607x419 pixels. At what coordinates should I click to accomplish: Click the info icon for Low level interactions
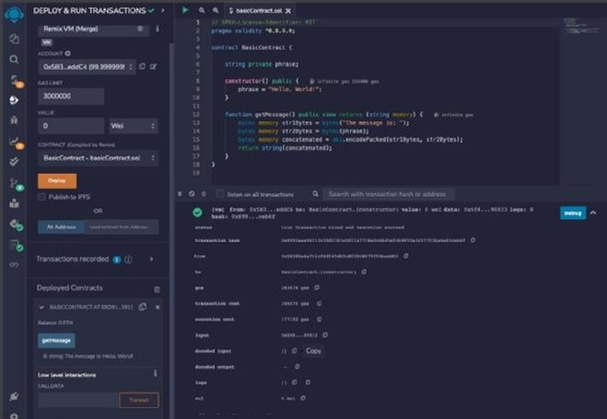click(155, 374)
